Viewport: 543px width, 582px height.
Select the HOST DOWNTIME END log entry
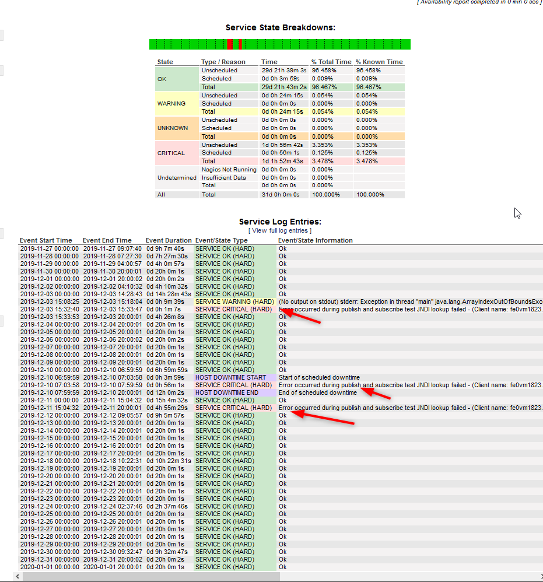[227, 392]
